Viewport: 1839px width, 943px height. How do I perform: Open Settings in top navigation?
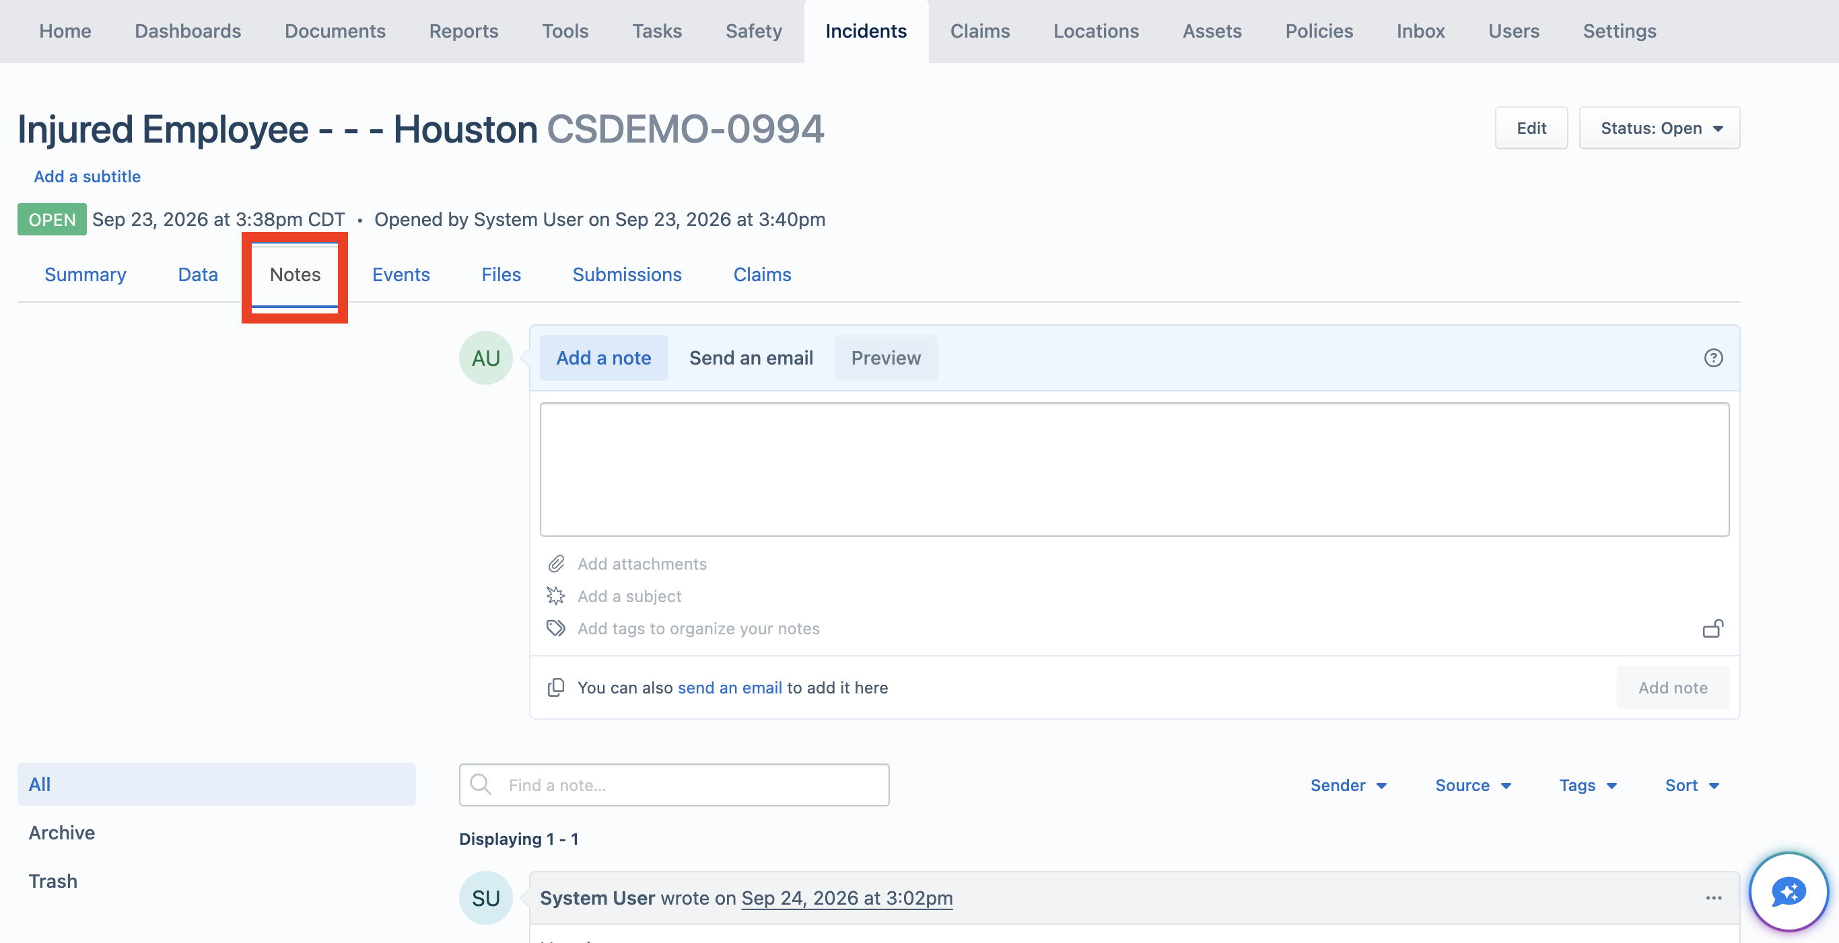pyautogui.click(x=1619, y=32)
